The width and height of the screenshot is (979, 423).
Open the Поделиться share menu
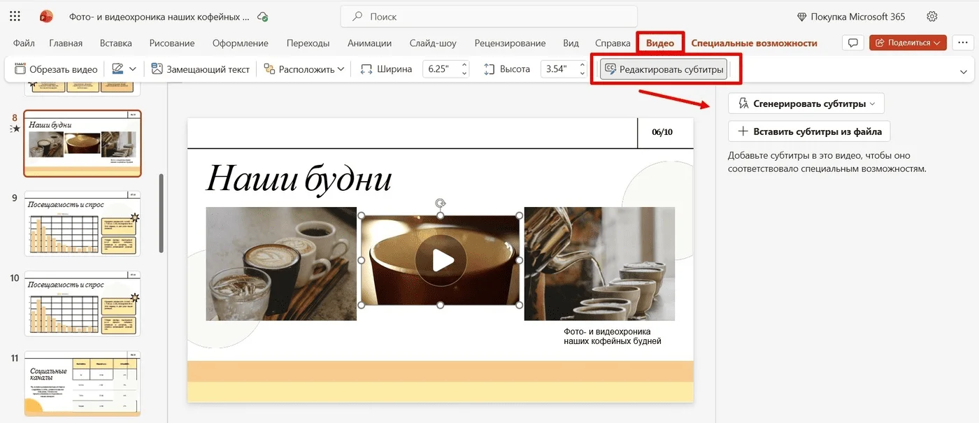908,43
